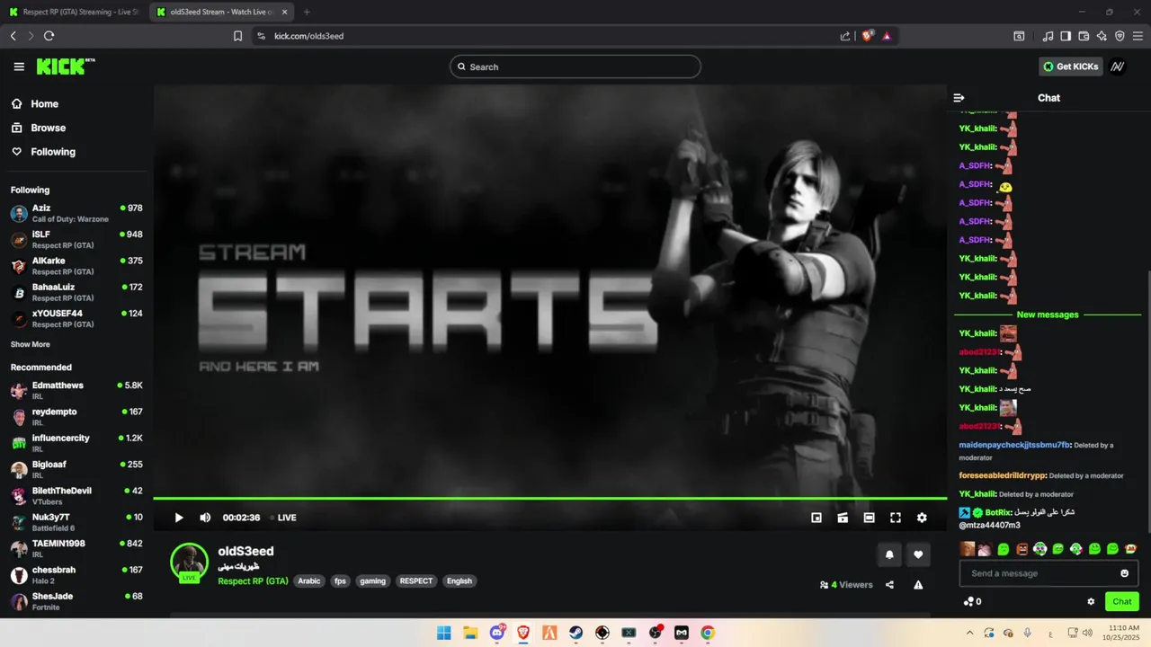
Task: Jump to New messages in chat
Action: click(x=1048, y=315)
